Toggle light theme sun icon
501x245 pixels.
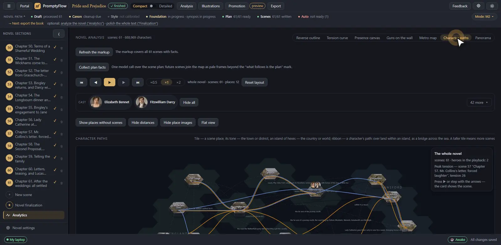492,6
